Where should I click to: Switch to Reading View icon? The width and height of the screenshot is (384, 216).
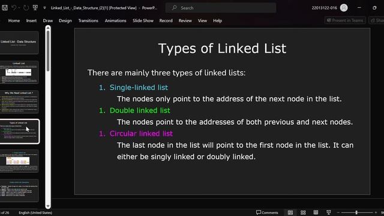coord(316,212)
